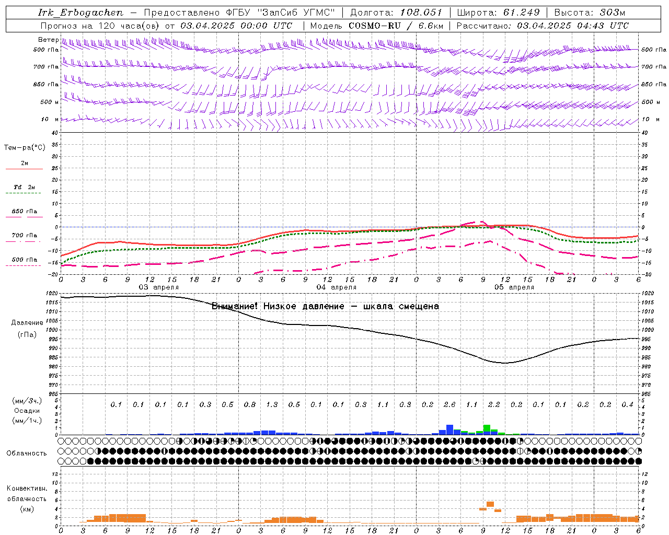Screen dimensions: 669x535
Task: Click the precipitation value 2.2
Action: pyautogui.click(x=493, y=405)
